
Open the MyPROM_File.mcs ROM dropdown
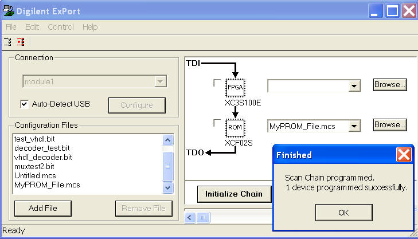pos(354,126)
